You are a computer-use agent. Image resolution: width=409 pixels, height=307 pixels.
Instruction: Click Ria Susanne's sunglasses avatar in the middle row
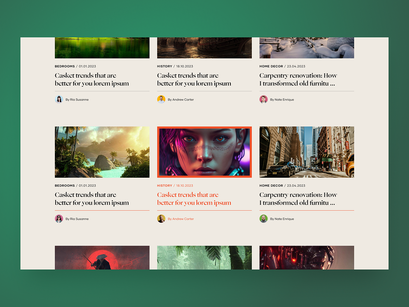click(x=59, y=219)
